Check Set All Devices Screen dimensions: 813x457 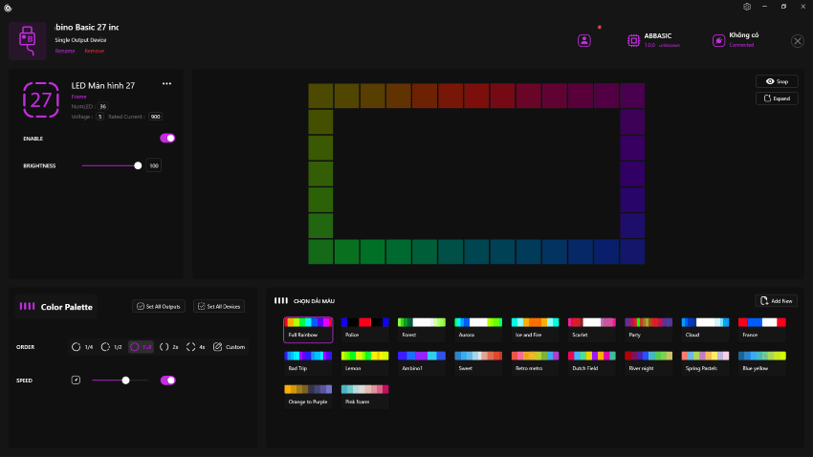pos(219,306)
